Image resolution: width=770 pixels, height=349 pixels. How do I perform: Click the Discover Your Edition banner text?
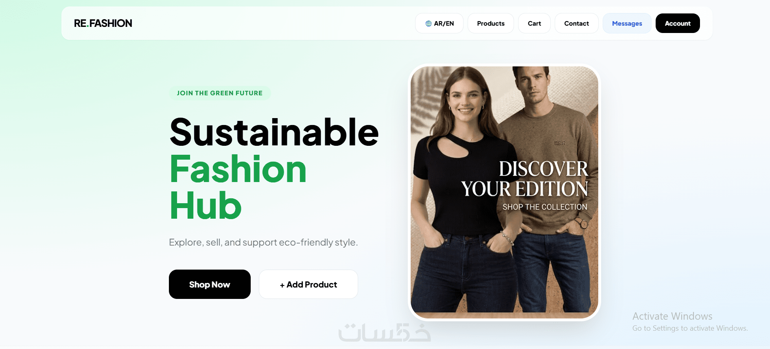[525, 179]
